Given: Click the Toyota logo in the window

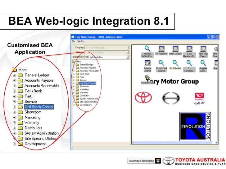Looking at the screenshot, I should pos(143,97).
